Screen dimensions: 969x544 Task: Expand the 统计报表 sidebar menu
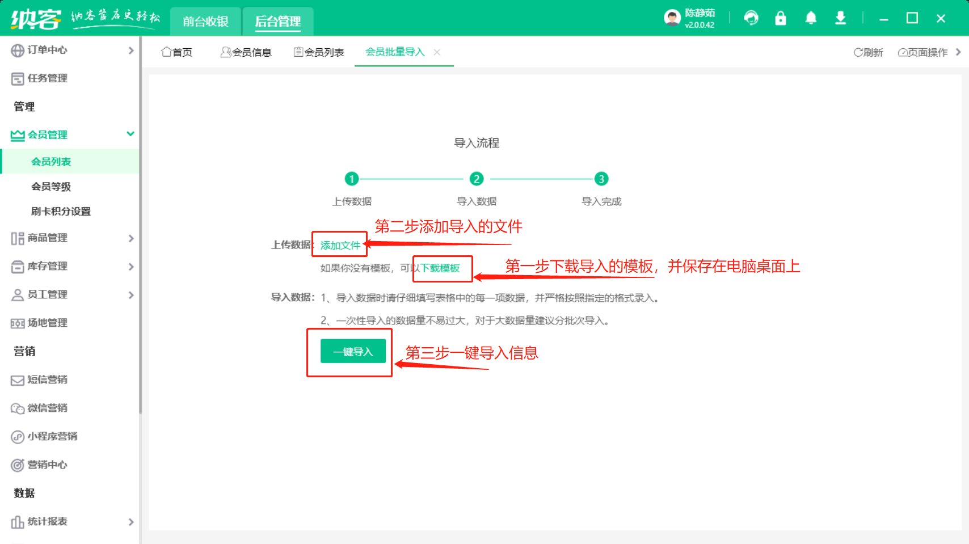(x=71, y=521)
